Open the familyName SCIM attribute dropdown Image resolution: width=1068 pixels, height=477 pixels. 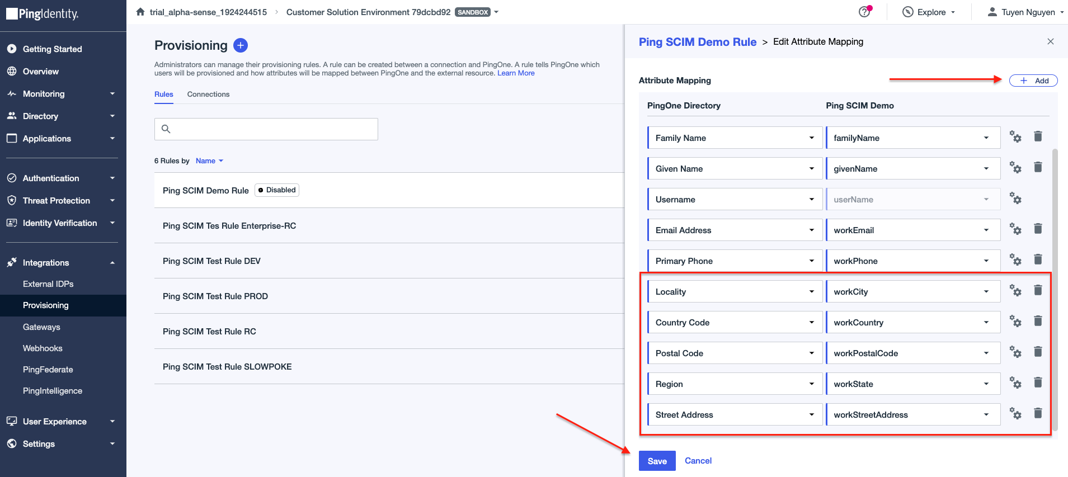[913, 138]
